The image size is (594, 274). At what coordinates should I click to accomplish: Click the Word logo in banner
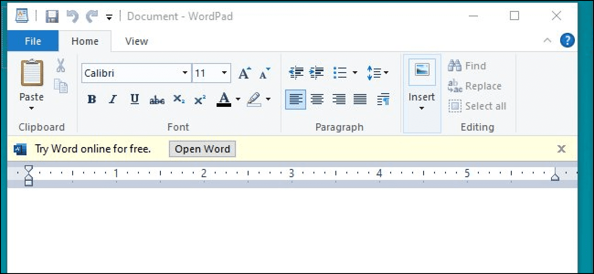click(x=20, y=149)
